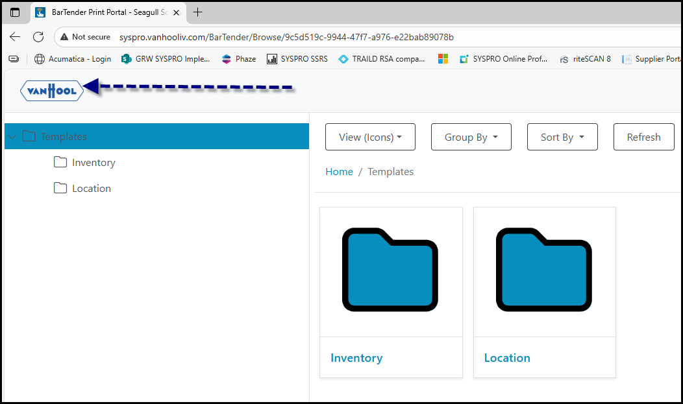Go back using browser back arrow

coord(15,37)
